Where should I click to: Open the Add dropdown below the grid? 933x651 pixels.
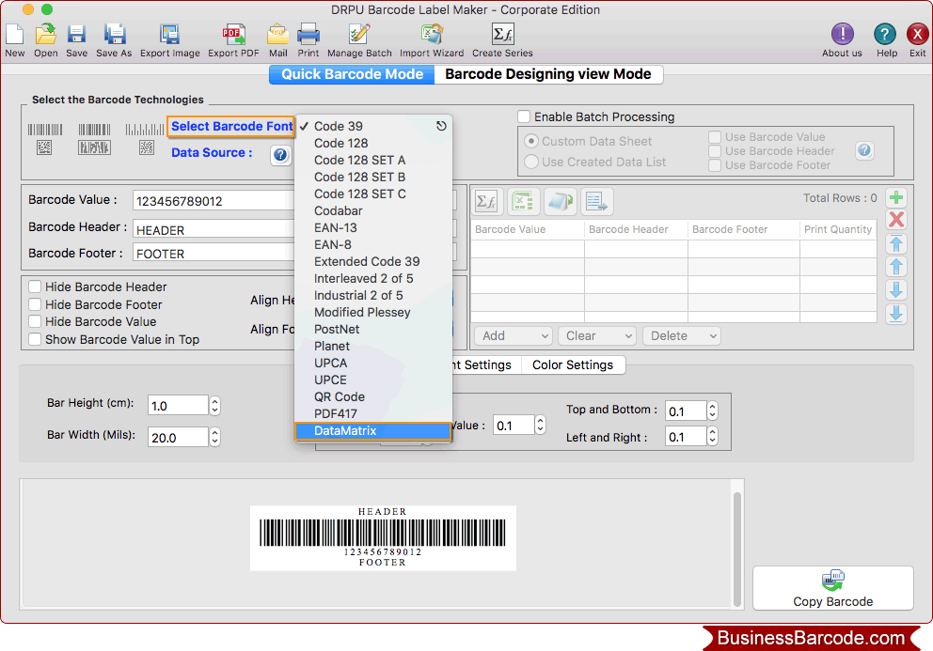pyautogui.click(x=512, y=335)
